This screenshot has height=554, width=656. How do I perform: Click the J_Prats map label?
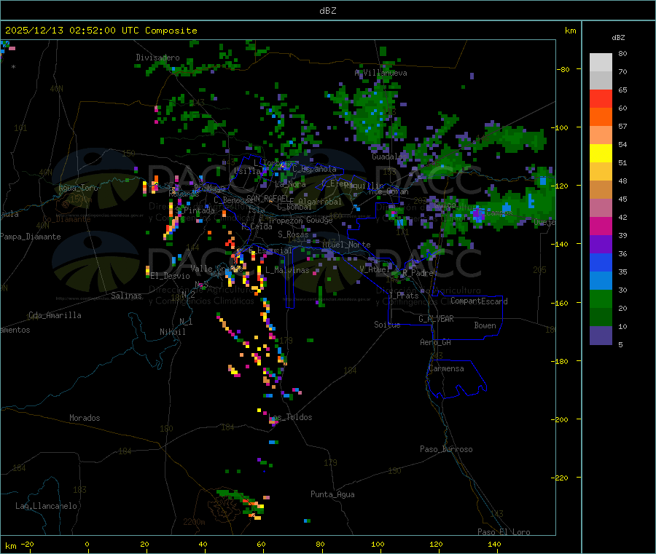(404, 296)
